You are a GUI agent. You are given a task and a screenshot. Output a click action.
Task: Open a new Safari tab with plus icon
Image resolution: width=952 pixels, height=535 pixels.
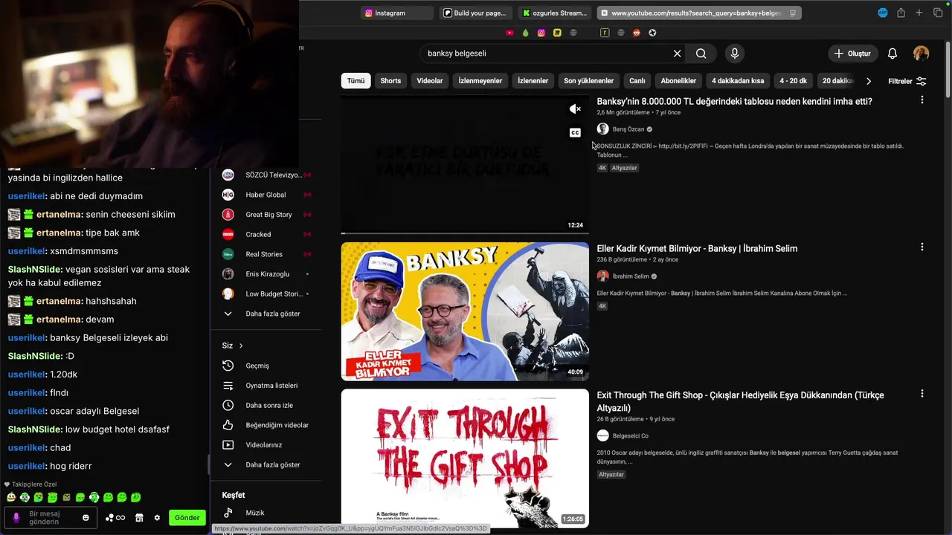click(919, 13)
